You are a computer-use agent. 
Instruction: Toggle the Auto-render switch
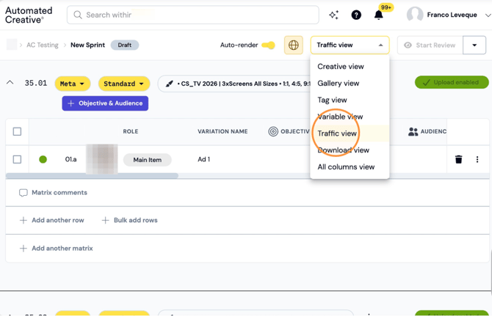point(269,45)
